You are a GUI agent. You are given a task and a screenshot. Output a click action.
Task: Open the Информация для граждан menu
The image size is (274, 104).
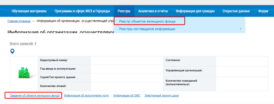point(195,11)
